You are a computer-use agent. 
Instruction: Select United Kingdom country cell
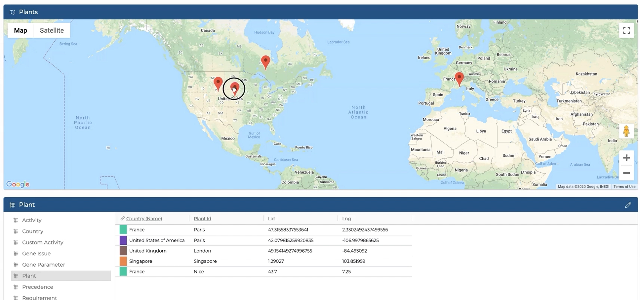pyautogui.click(x=148, y=251)
